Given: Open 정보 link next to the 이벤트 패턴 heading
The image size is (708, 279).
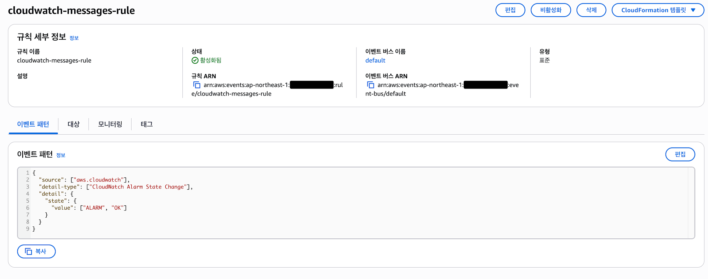Looking at the screenshot, I should pos(61,155).
